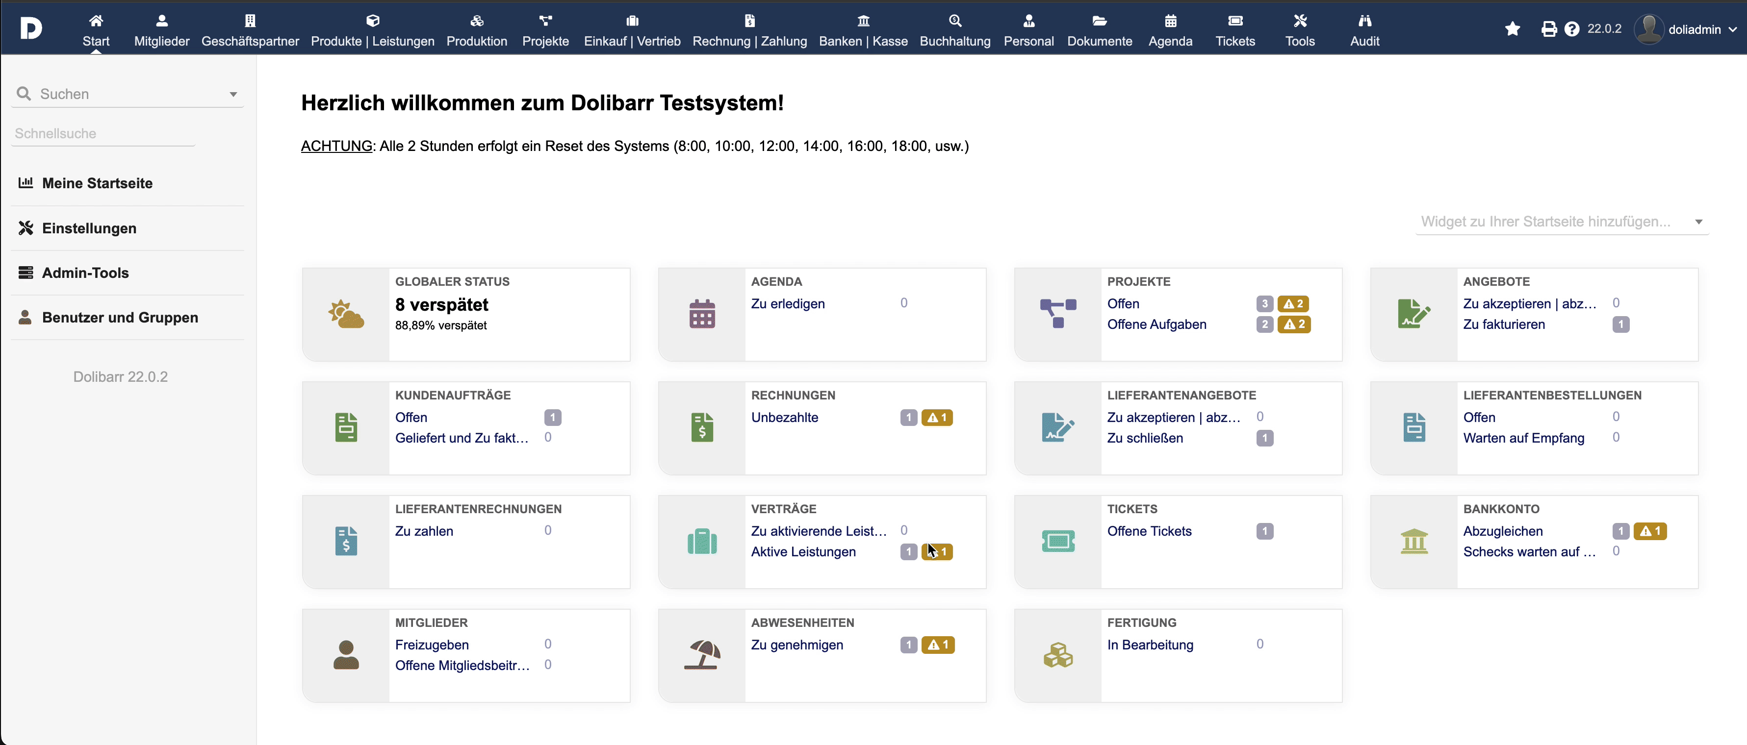Click the Agenda calendar widget icon
This screenshot has height=745, width=1747.
tap(702, 315)
